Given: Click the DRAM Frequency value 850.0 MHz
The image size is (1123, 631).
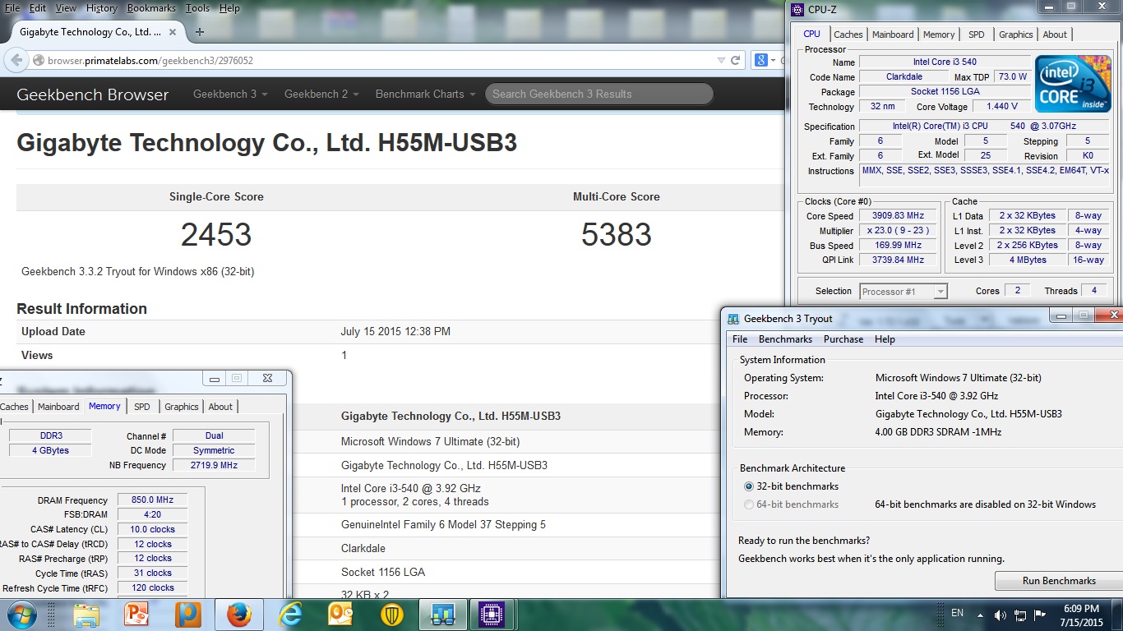Looking at the screenshot, I should (x=152, y=500).
